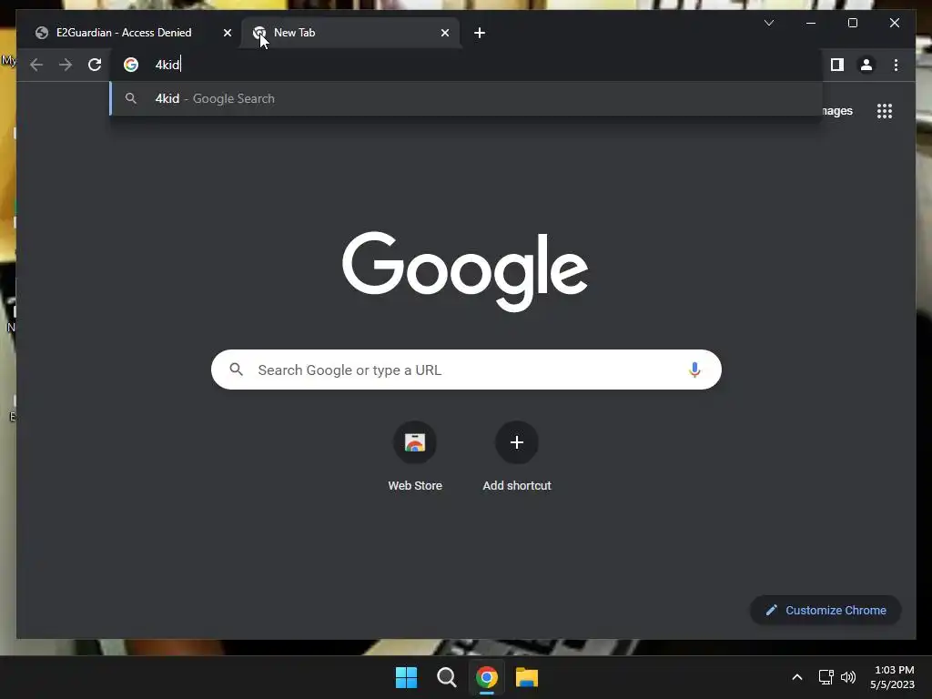Open the network status tray icon
Image resolution: width=932 pixels, height=699 pixels.
tap(826, 677)
